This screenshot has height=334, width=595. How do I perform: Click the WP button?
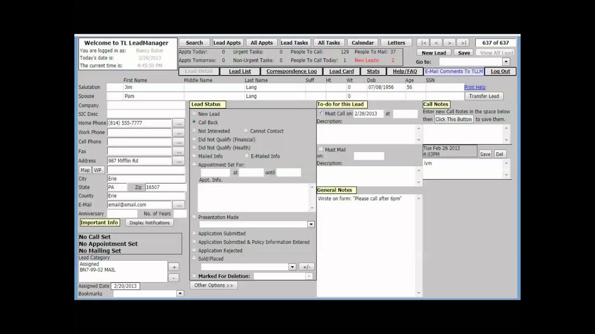(98, 170)
